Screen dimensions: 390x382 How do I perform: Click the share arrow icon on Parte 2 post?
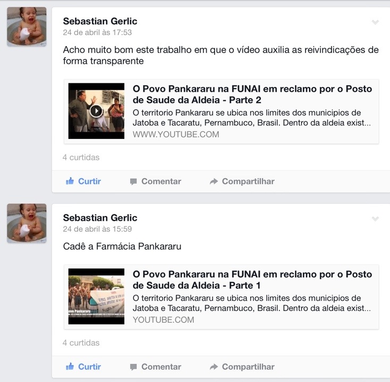(214, 181)
